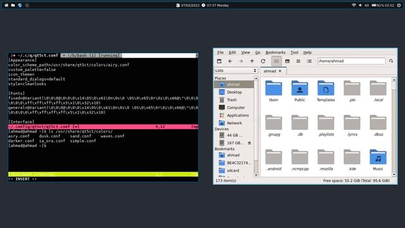The image size is (405, 228).
Task: Click the X at vim tabline end
Action: pyautogui.click(x=197, y=55)
